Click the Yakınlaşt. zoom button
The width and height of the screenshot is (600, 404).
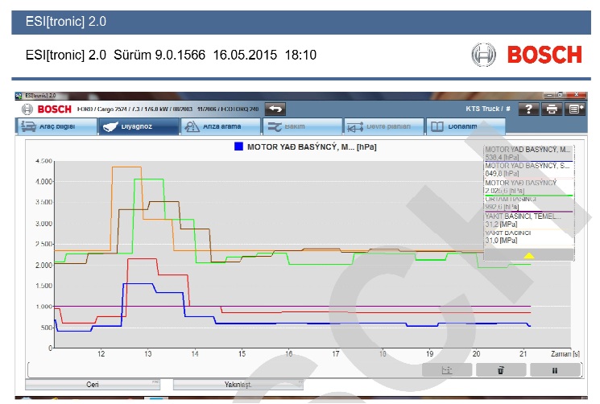pos(238,385)
